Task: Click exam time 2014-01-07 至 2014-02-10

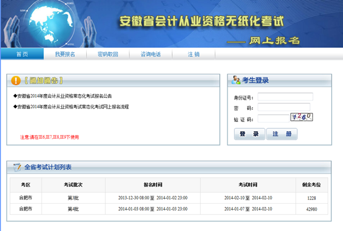Action: point(248,209)
